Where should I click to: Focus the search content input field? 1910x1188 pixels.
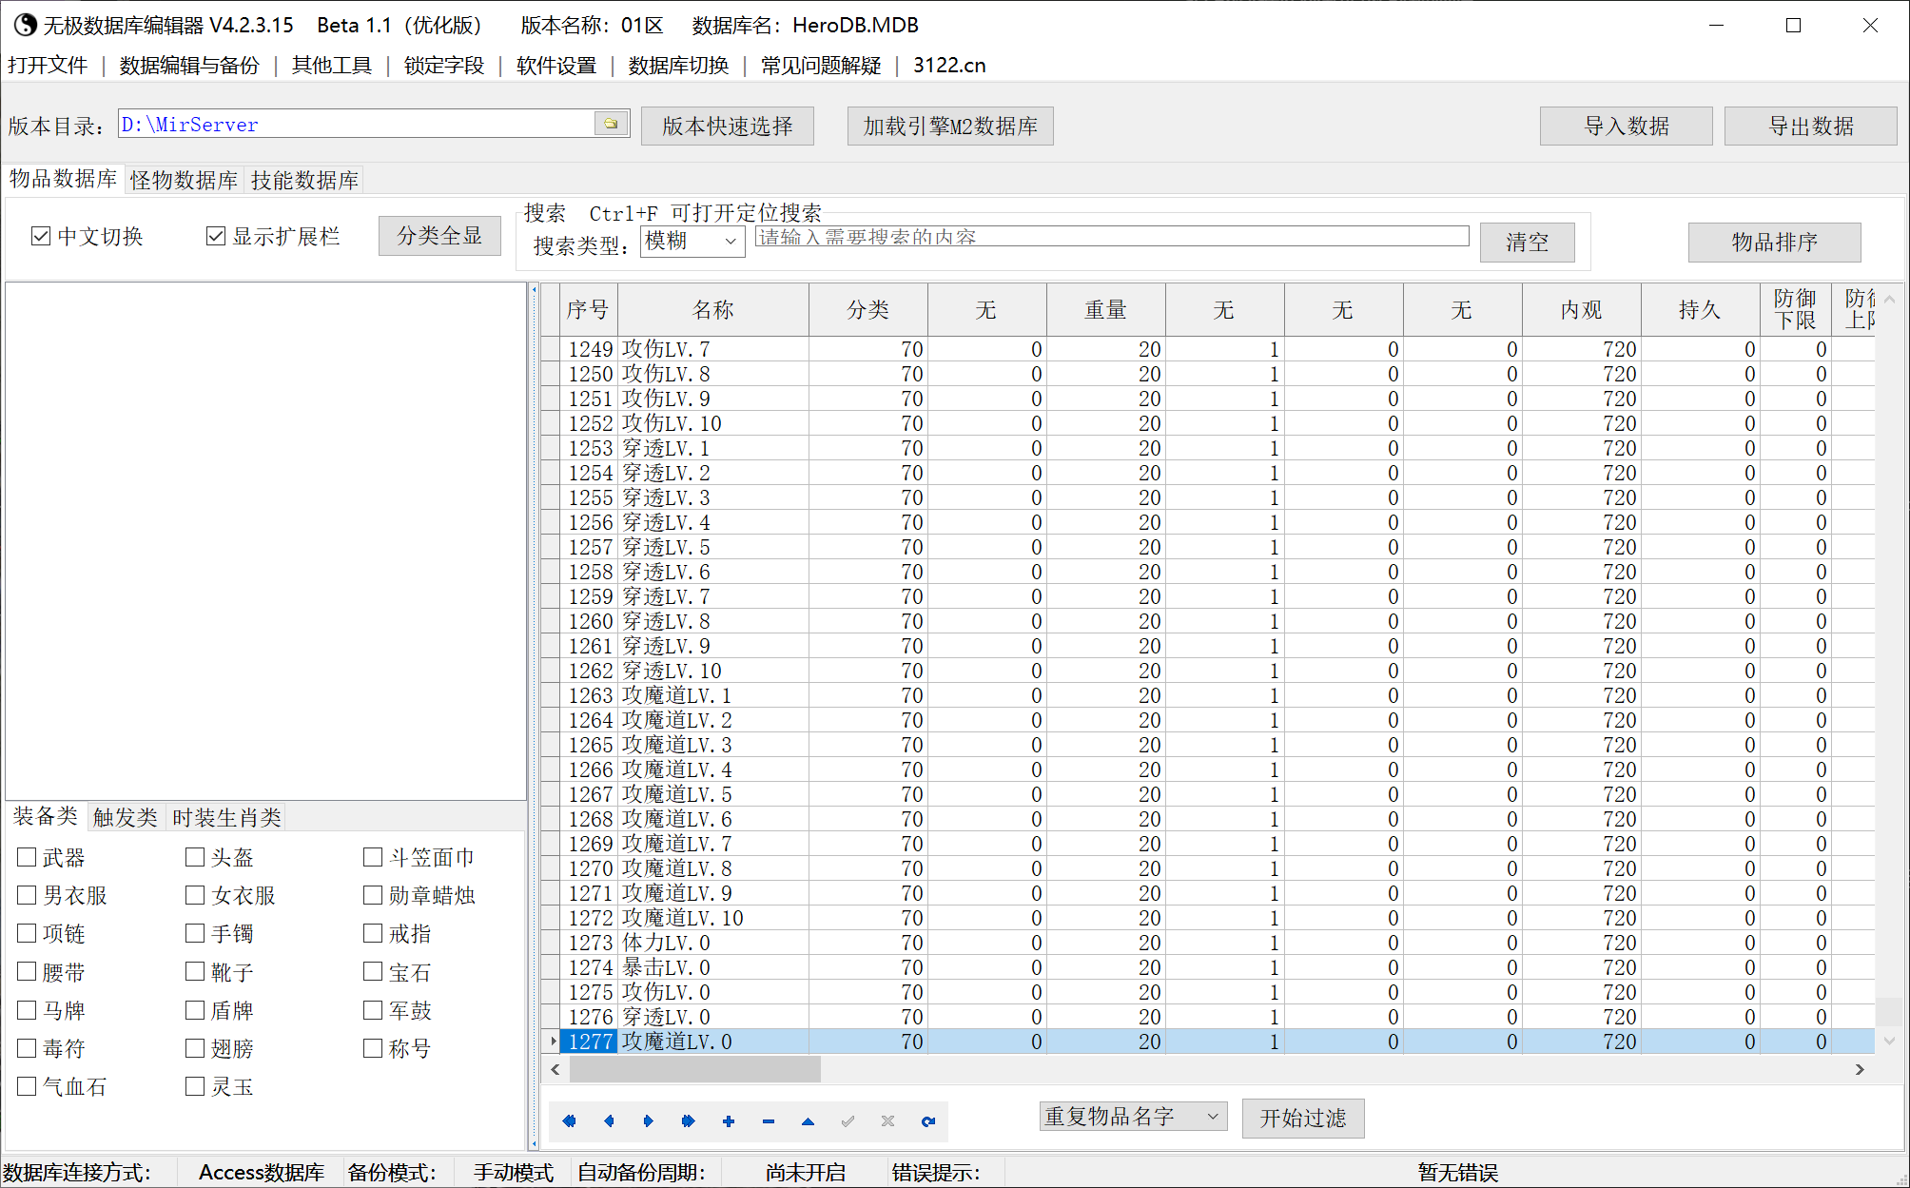click(x=1112, y=237)
